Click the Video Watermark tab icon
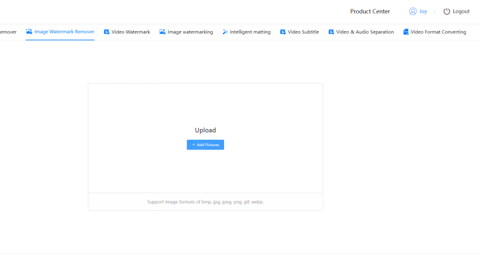The width and height of the screenshot is (480, 255). click(x=107, y=32)
